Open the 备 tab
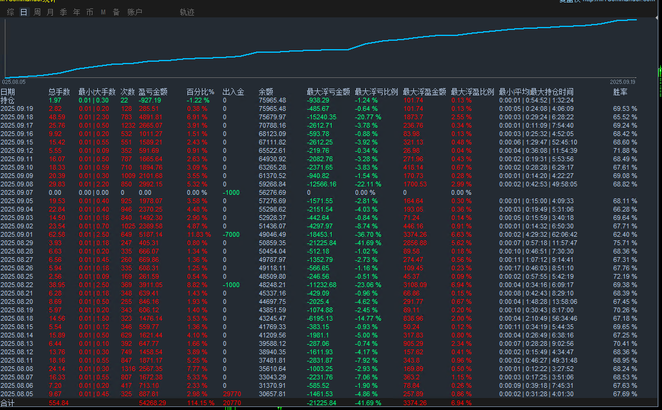The width and height of the screenshot is (662, 410). click(116, 12)
